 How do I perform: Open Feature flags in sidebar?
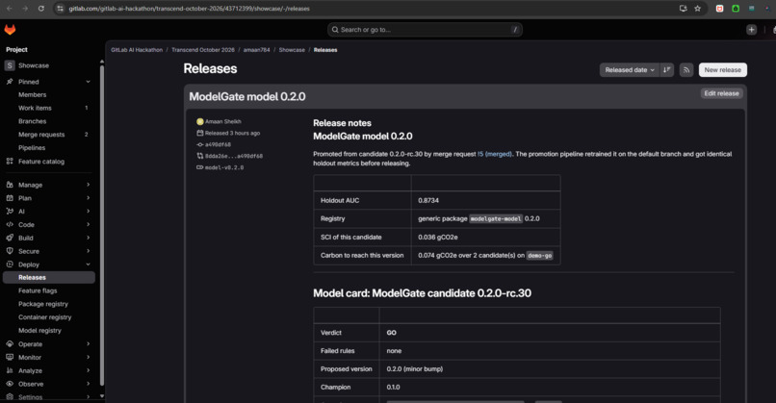click(x=38, y=290)
